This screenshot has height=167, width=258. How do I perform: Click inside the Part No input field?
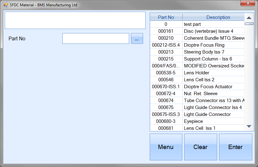click(x=96, y=38)
